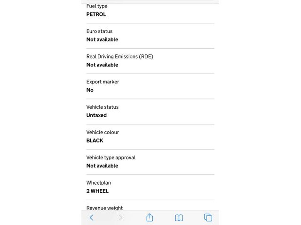
Task: Select the Wheelplan label
Action: 98,183
